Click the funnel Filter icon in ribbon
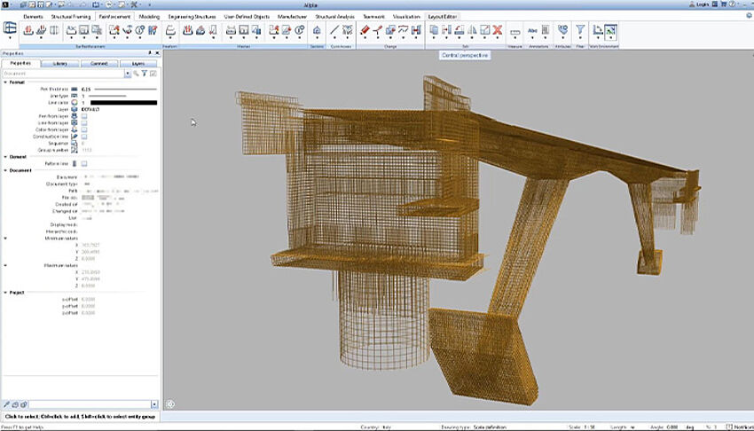Image resolution: width=754 pixels, height=431 pixels. tap(580, 31)
